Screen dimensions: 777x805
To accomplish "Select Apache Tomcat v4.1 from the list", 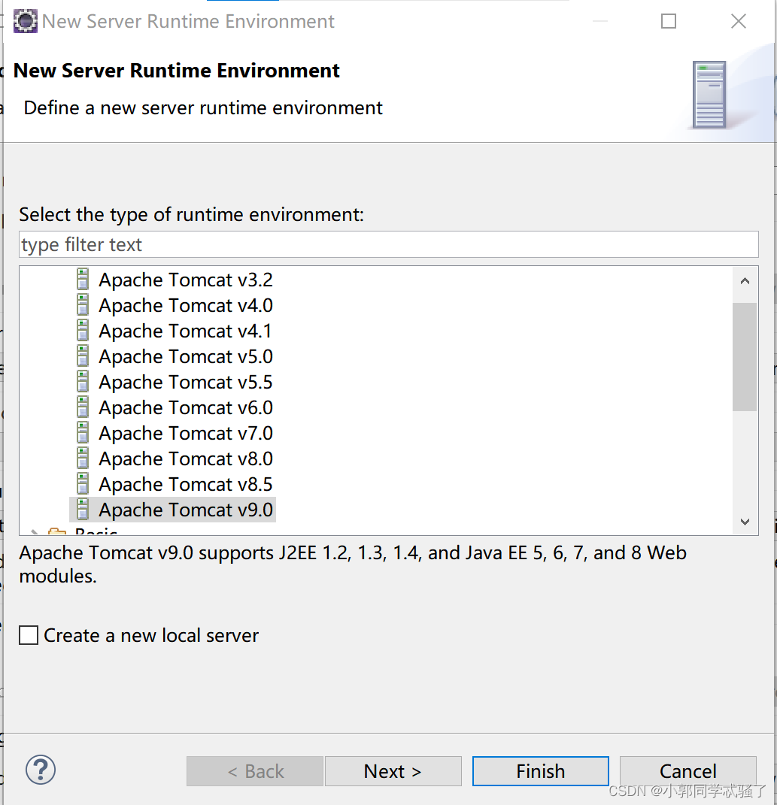I will [x=185, y=331].
